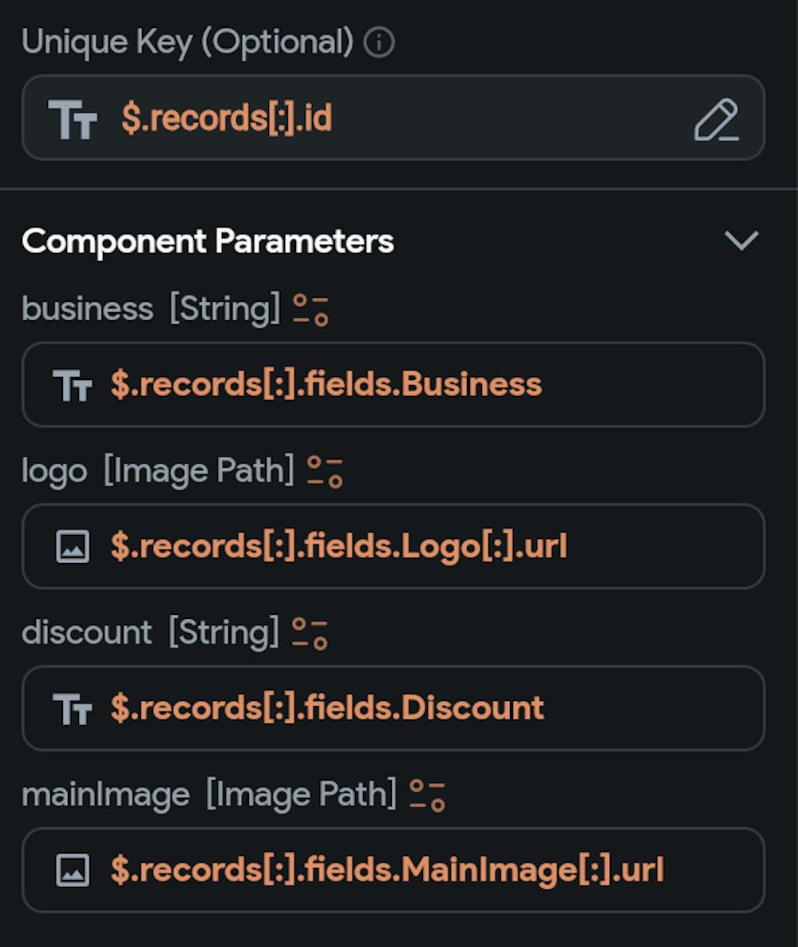Click the Unique Key (Optional) label
This screenshot has height=947, width=798.
point(188,42)
